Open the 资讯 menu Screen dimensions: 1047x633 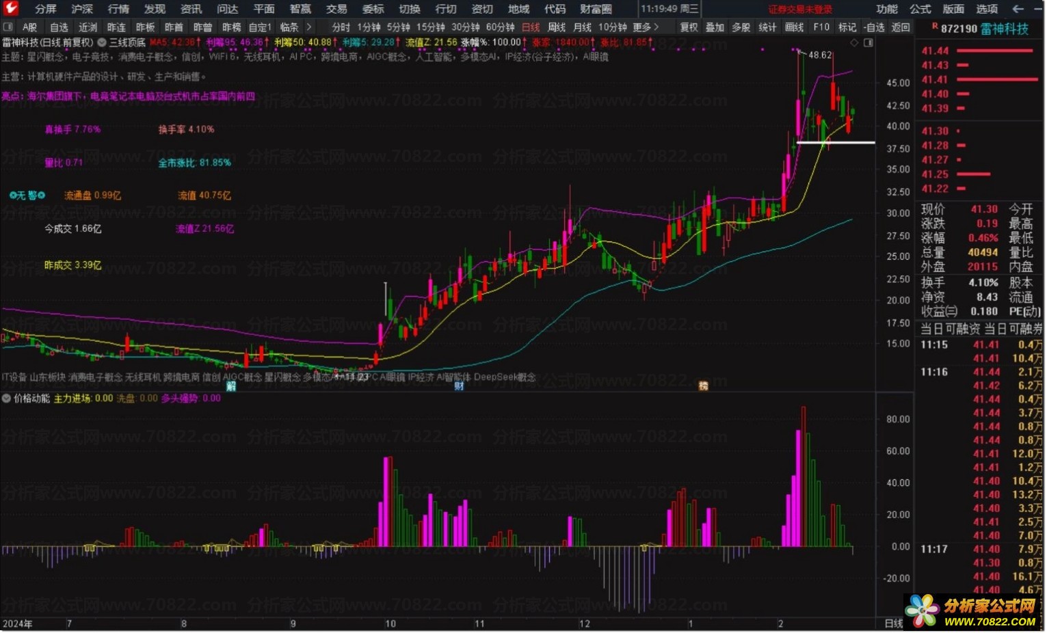[x=191, y=9]
